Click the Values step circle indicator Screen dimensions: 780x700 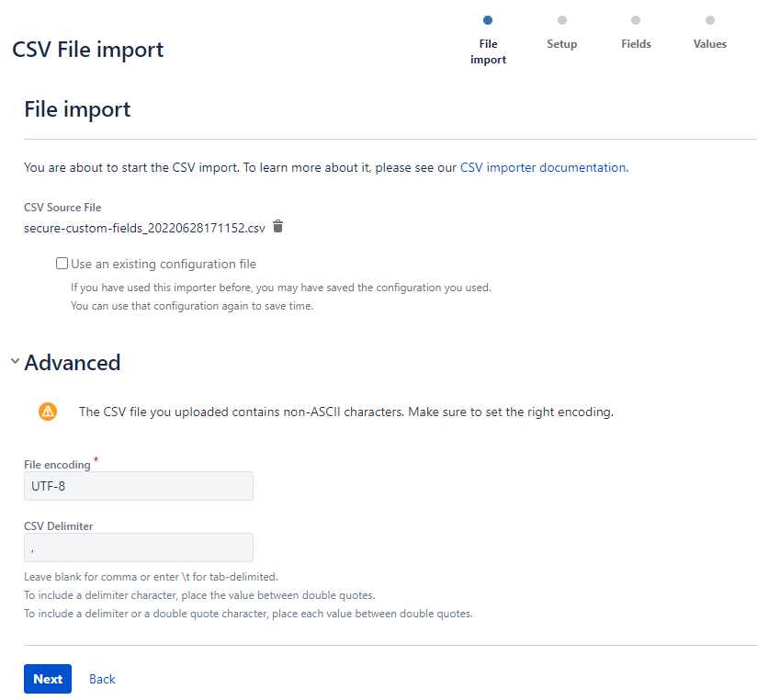709,20
